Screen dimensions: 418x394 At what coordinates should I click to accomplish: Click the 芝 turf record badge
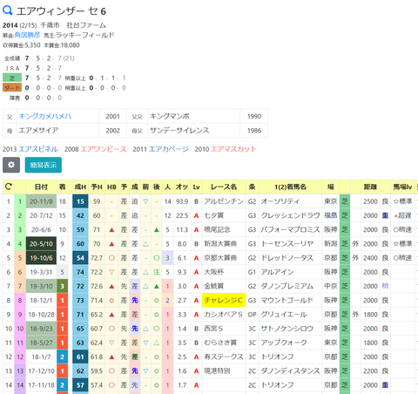point(12,78)
